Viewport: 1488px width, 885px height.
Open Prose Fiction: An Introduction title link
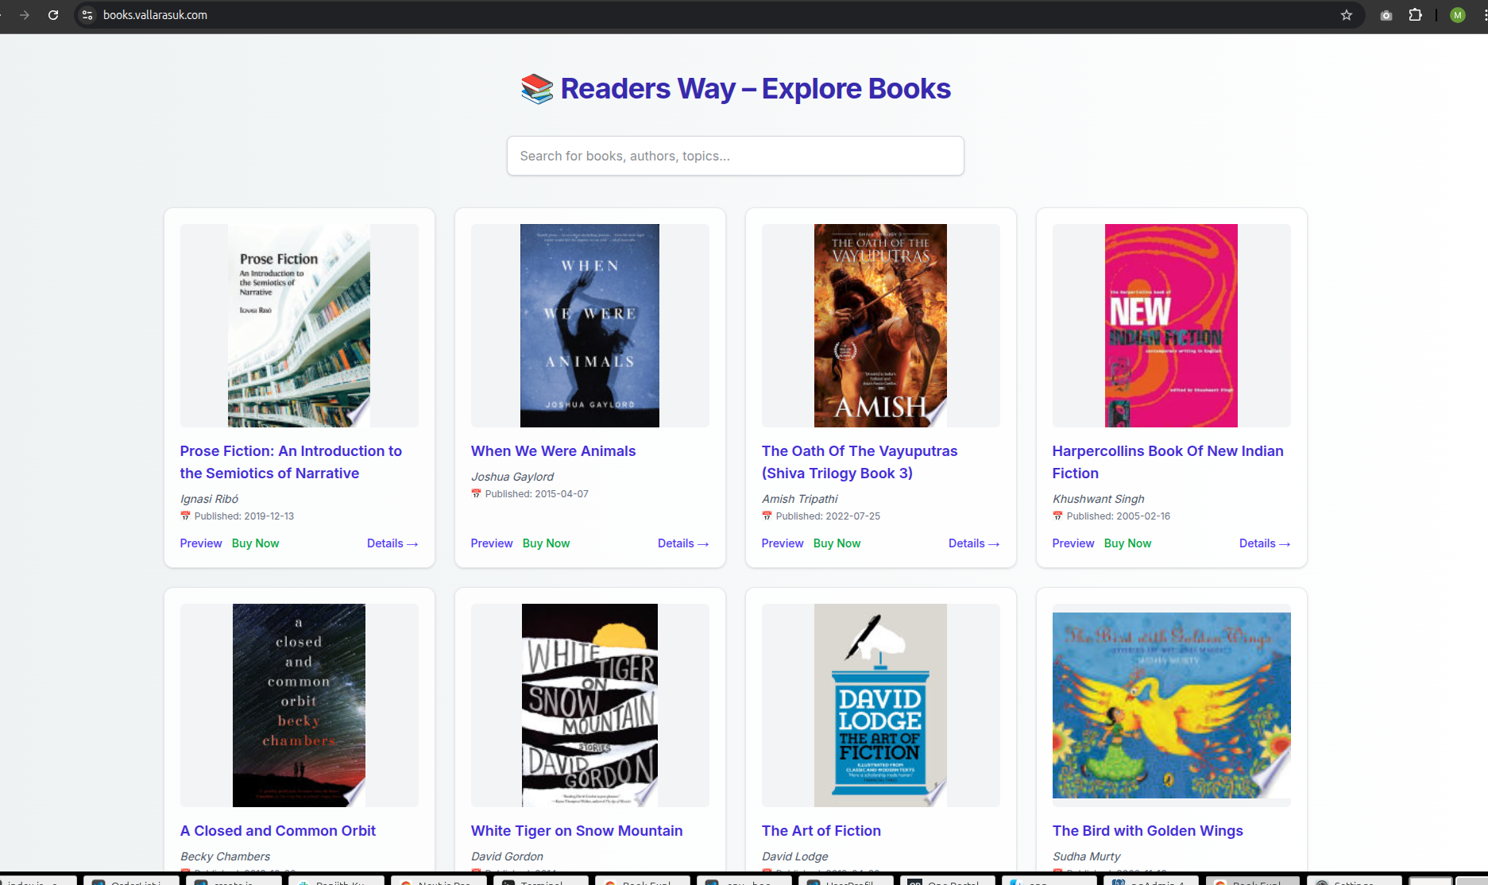pos(291,462)
